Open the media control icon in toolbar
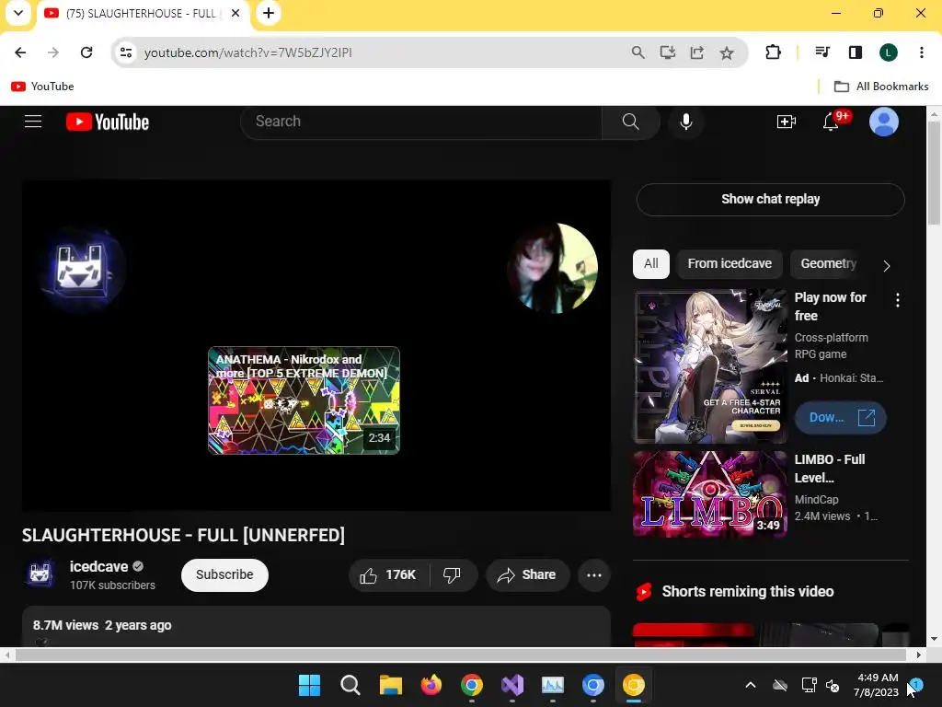This screenshot has width=942, height=707. (822, 52)
